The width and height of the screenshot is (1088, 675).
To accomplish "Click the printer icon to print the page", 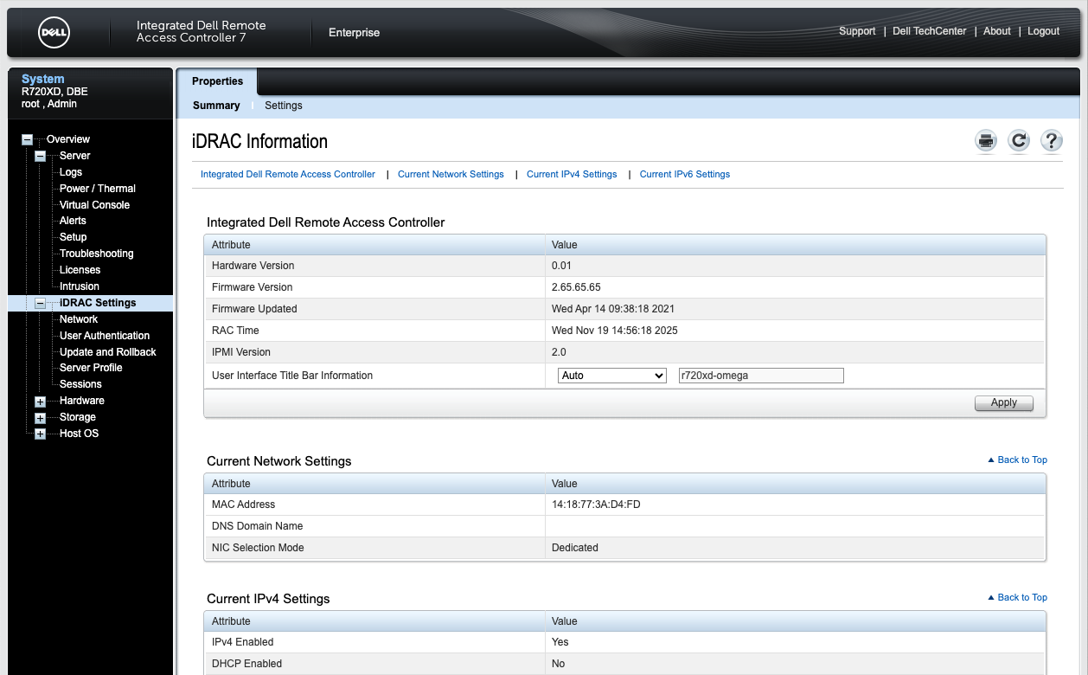I will click(986, 140).
